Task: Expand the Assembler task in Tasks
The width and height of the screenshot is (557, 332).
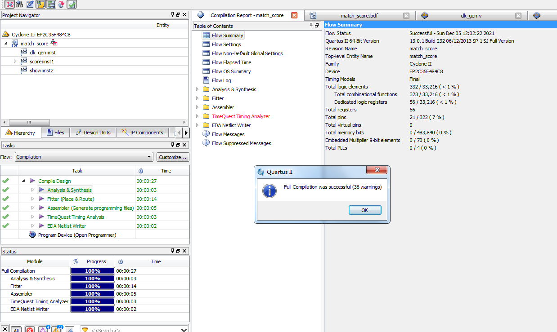Action: pyautogui.click(x=32, y=208)
